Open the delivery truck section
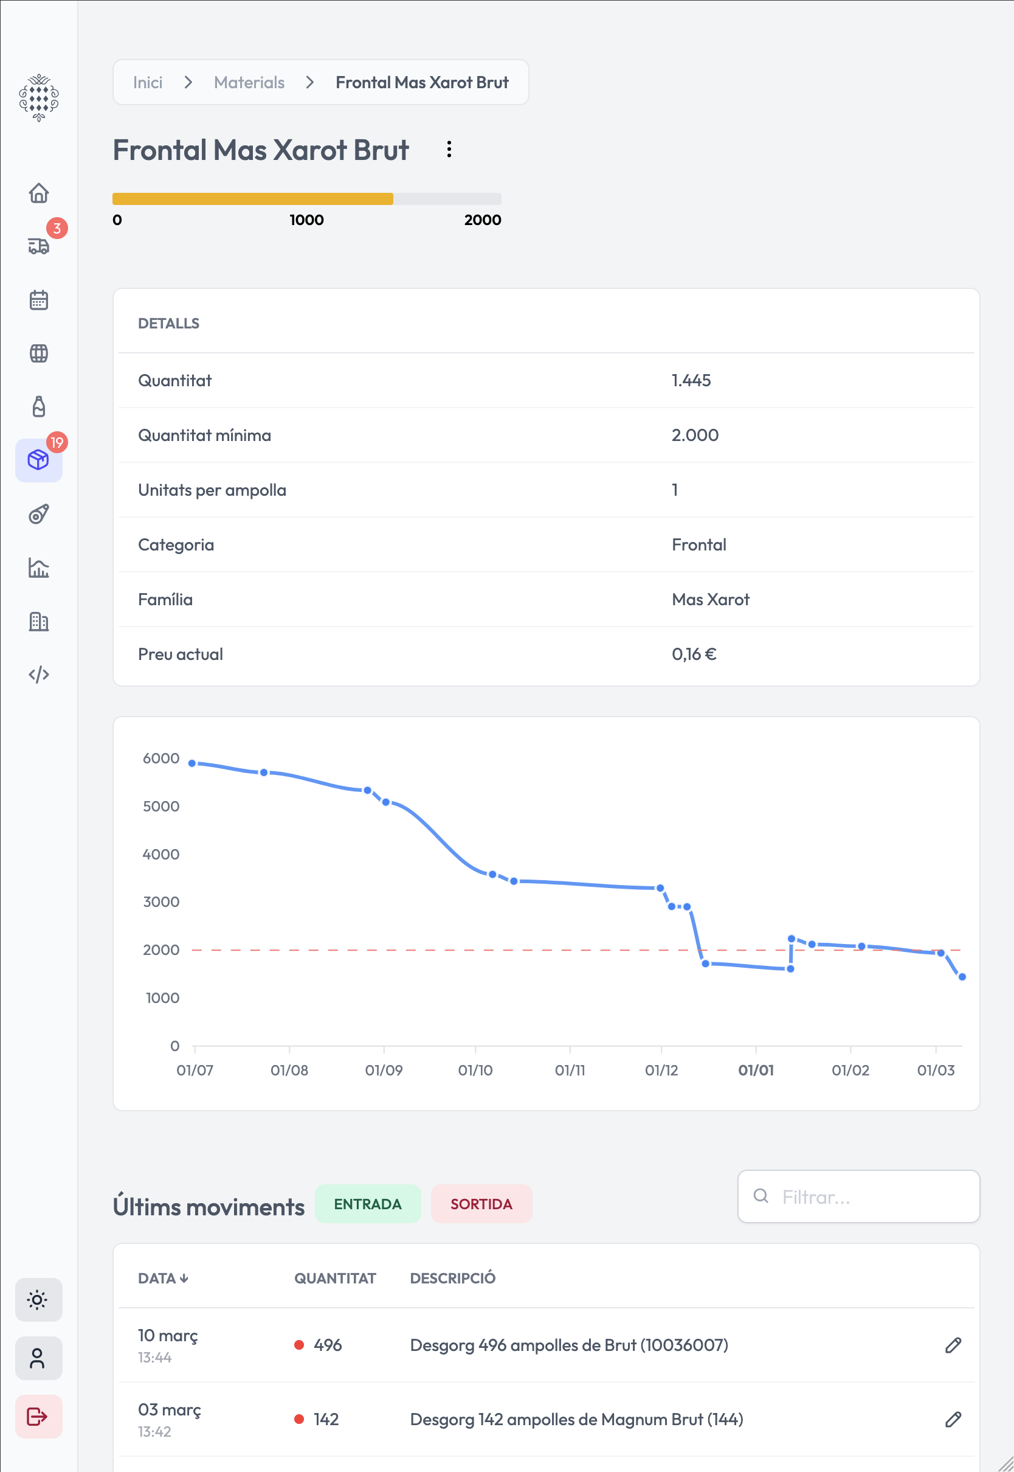1014x1472 pixels. tap(39, 245)
